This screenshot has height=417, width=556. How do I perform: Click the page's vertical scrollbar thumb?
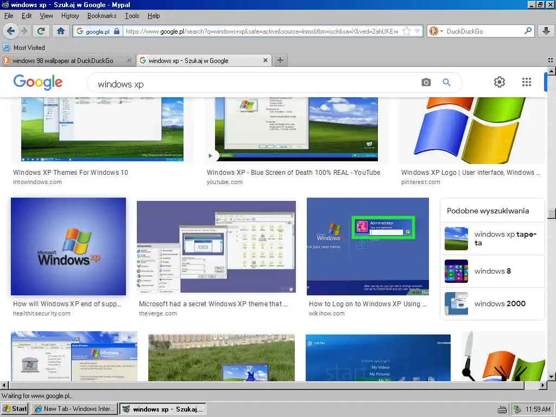click(552, 213)
